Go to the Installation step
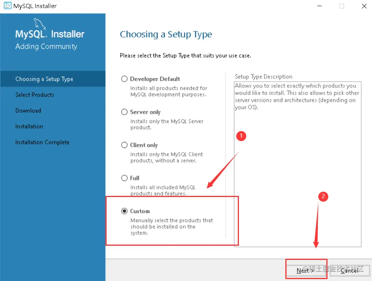The image size is (372, 281). coord(29,127)
